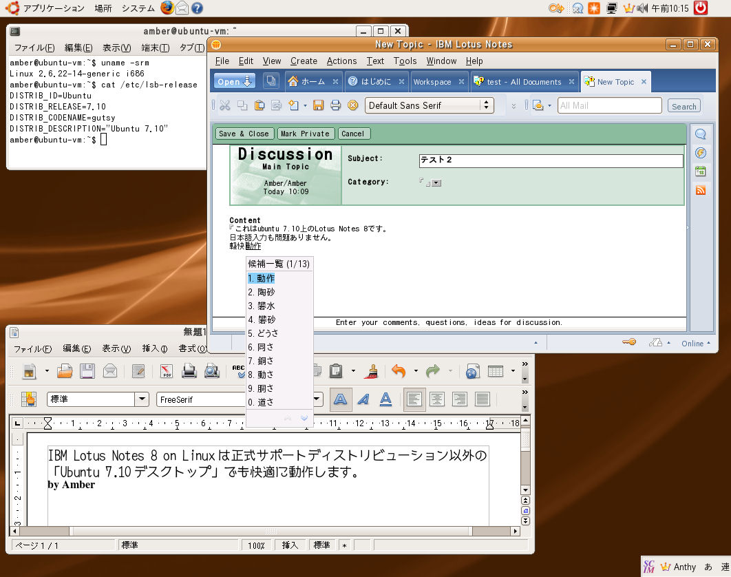Set Align Right in Writer toolbar
The width and height of the screenshot is (731, 577).
coord(460,399)
